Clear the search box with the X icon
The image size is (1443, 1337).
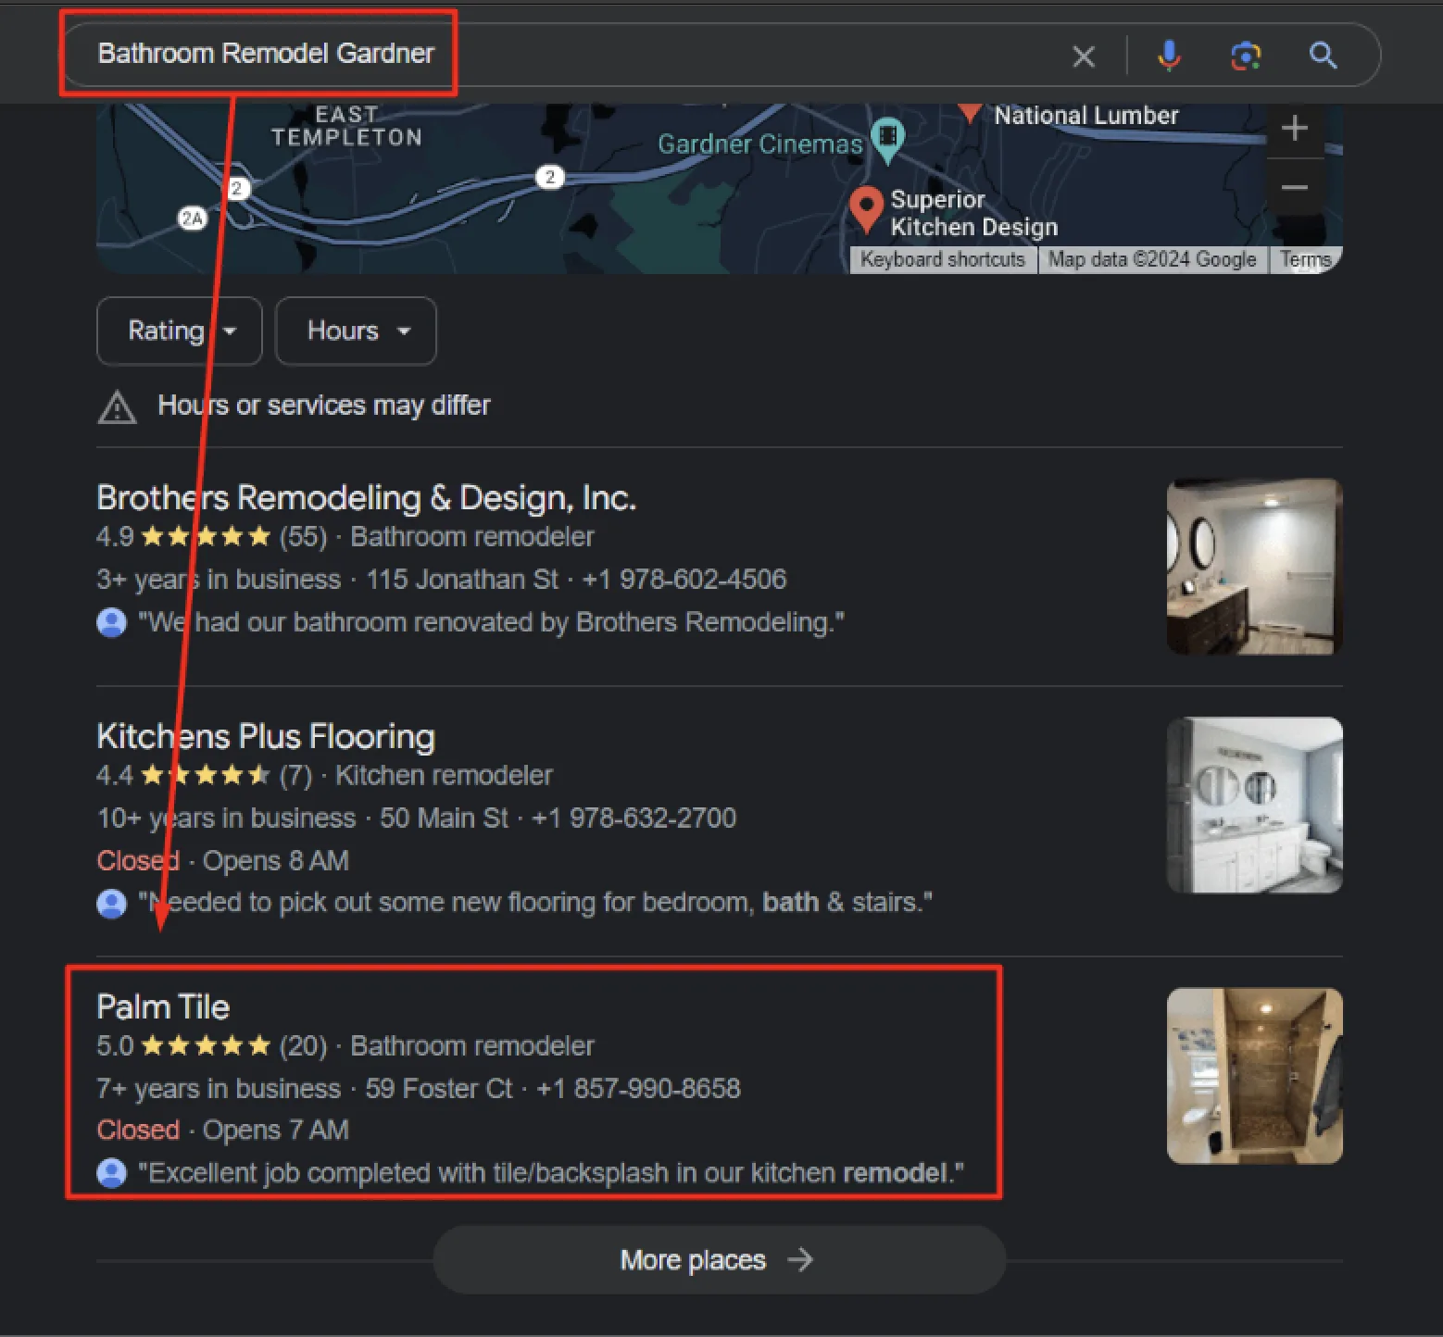[1083, 56]
